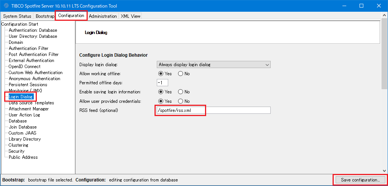
Task: Select the Database tree node
Action: 17,121
